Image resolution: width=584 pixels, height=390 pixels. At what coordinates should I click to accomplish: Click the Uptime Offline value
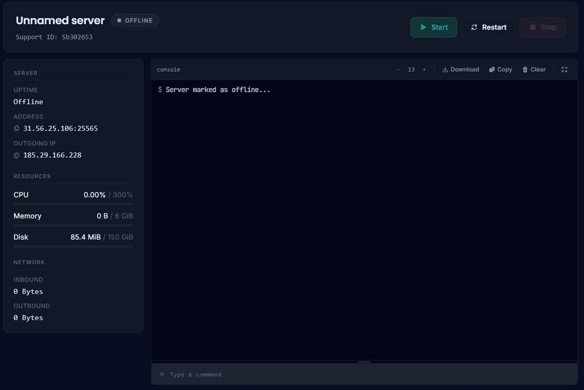click(28, 102)
